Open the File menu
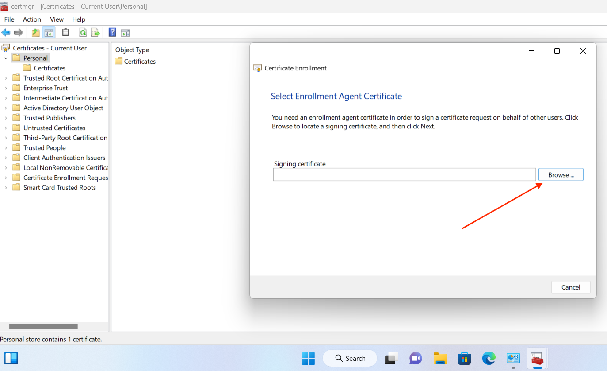 [9, 19]
